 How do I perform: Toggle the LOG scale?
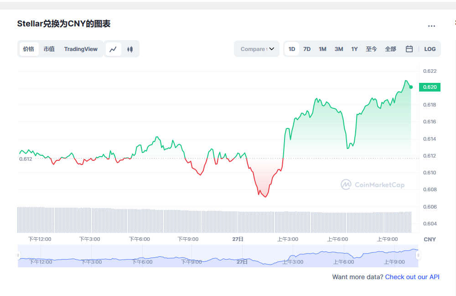(x=430, y=49)
